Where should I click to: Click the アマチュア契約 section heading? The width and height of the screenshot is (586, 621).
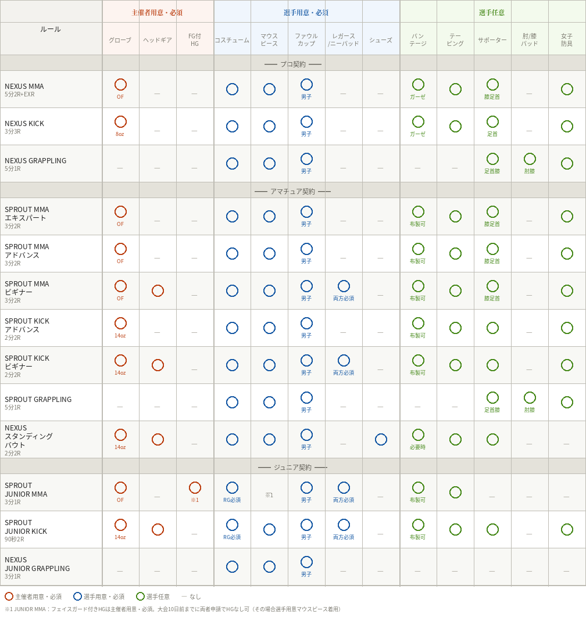click(293, 192)
